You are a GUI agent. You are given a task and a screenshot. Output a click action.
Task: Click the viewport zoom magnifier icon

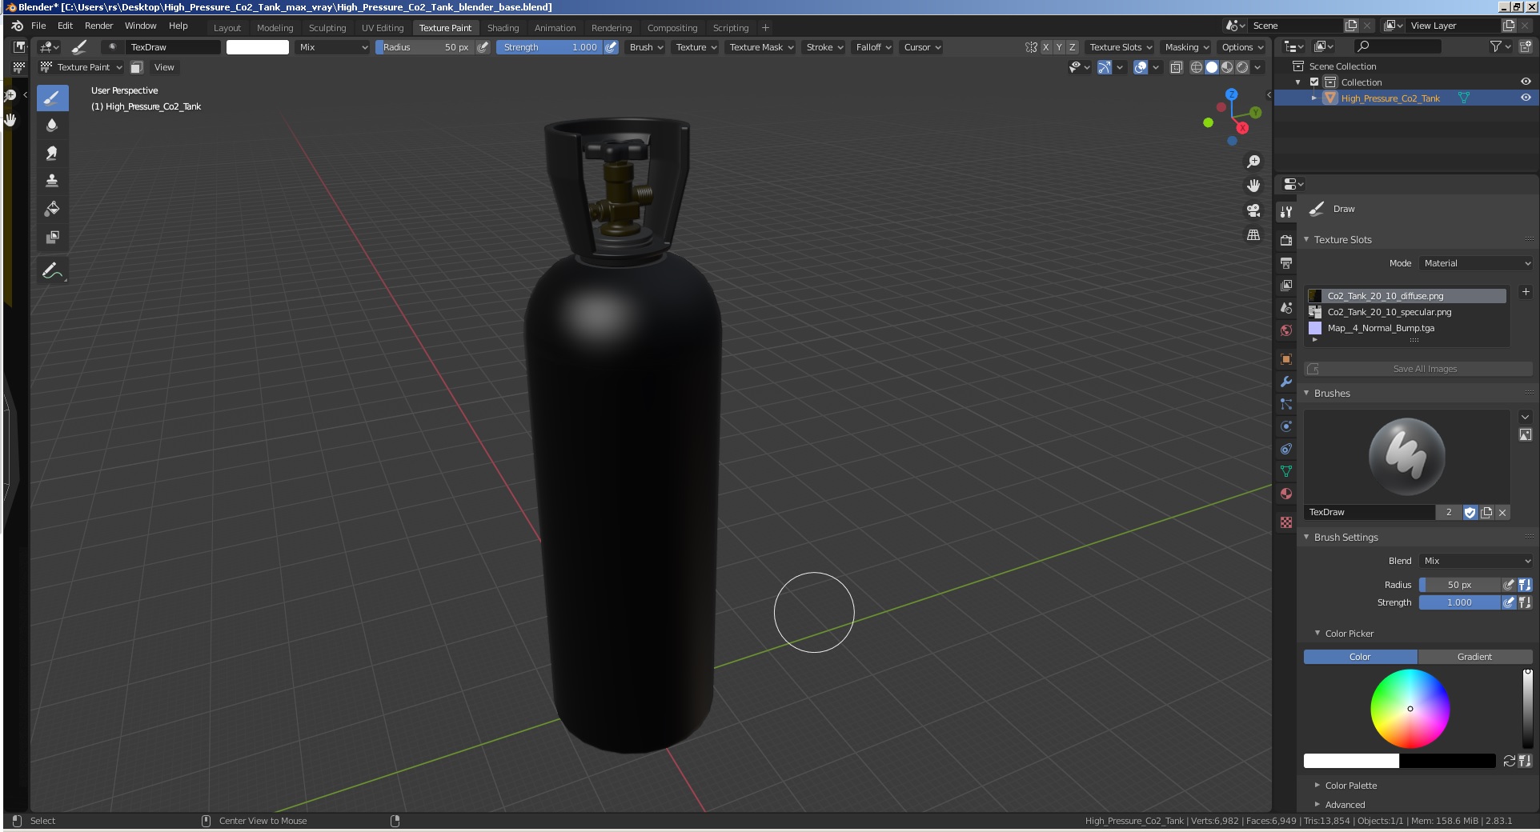(x=1253, y=162)
